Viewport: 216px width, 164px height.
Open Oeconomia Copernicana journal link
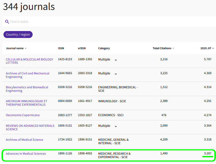click(23, 115)
